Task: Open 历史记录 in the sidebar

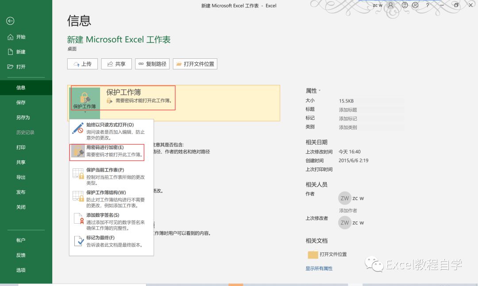Action: 26,133
